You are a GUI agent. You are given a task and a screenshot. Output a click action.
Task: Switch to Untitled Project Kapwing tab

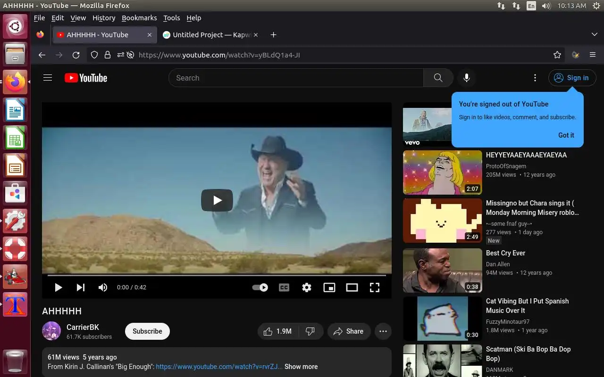coord(210,35)
